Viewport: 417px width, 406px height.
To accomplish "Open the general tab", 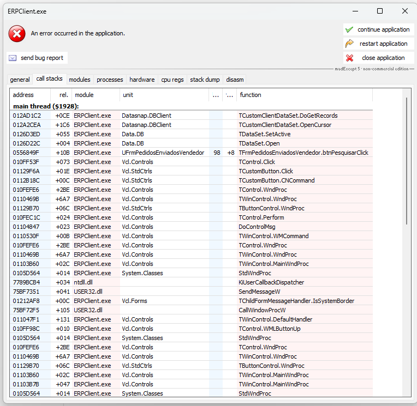I will pyautogui.click(x=20, y=80).
